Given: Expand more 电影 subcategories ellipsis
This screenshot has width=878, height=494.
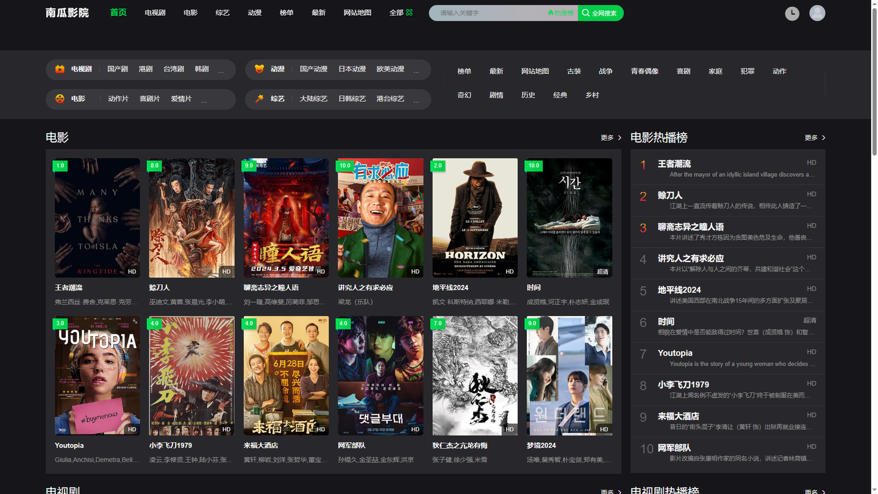Looking at the screenshot, I should [x=204, y=100].
